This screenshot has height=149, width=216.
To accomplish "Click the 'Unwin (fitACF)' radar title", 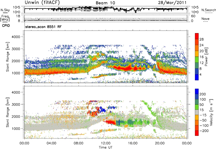I will pyautogui.click(x=42, y=3).
